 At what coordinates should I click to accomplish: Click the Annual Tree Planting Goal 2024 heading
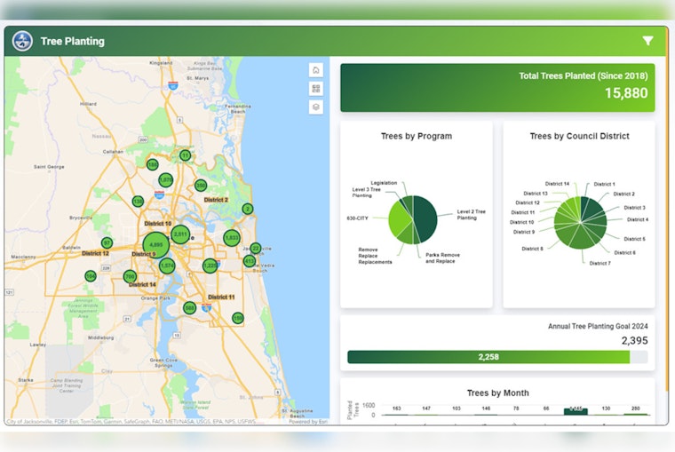[598, 326]
